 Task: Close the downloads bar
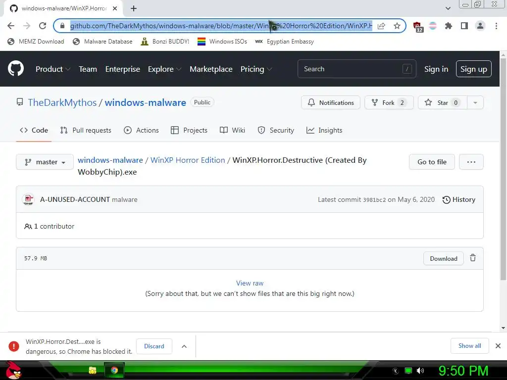(x=498, y=346)
